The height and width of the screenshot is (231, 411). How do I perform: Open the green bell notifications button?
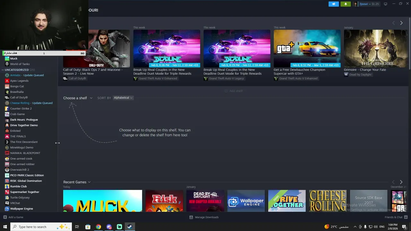pyautogui.click(x=345, y=4)
